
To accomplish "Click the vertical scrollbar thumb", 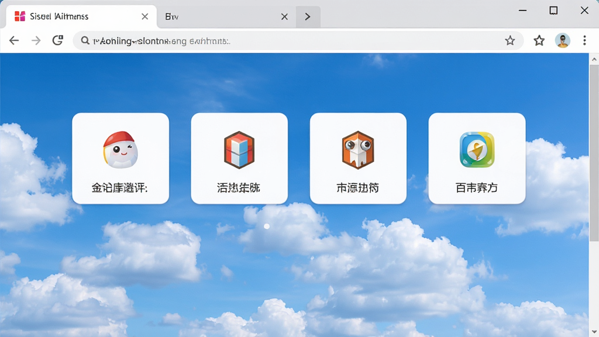I will tap(594, 153).
